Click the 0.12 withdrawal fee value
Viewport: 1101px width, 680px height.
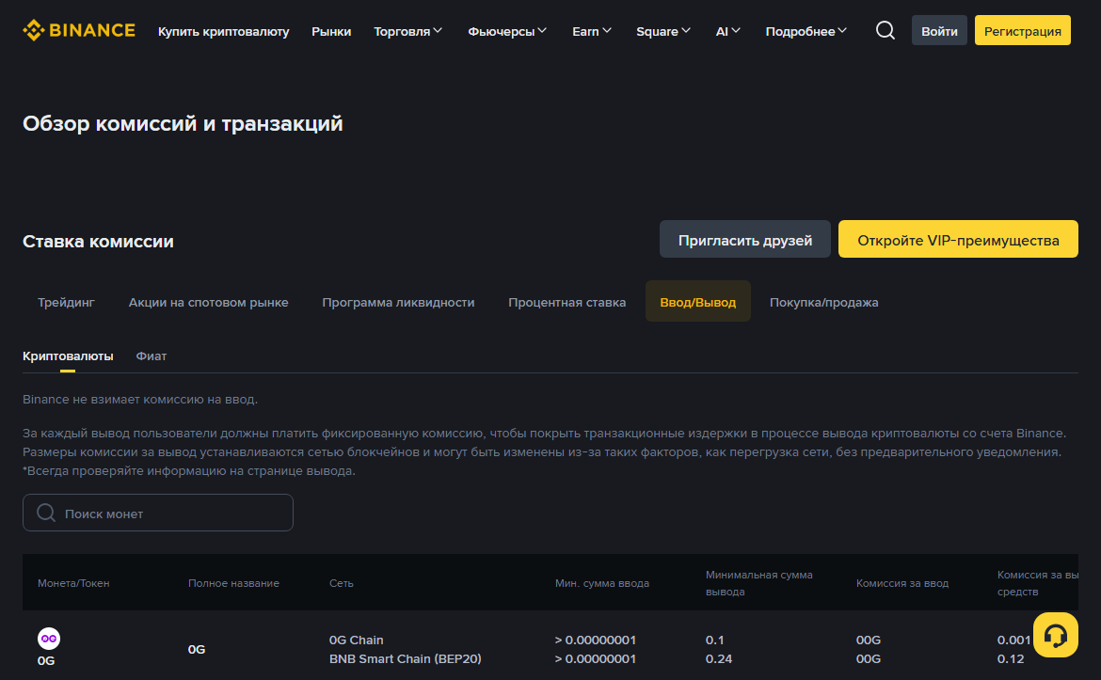pos(1011,659)
